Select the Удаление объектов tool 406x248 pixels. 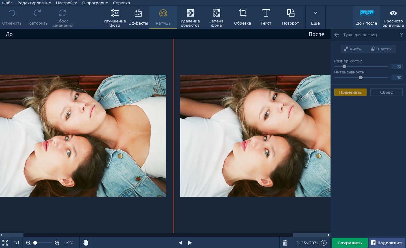pos(190,18)
